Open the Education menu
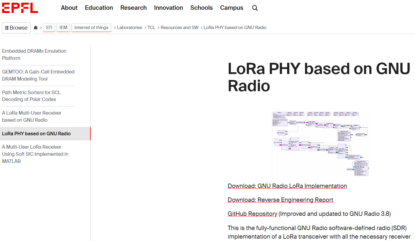 [99, 8]
